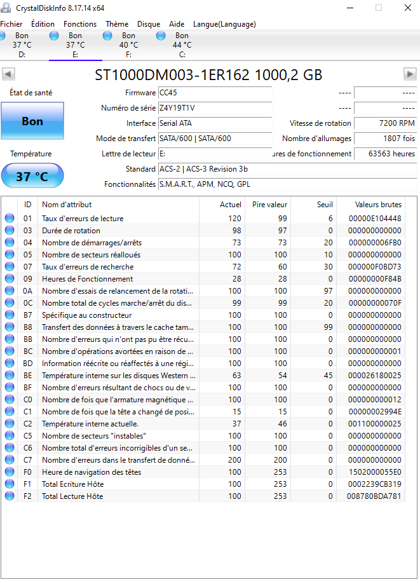The height and width of the screenshot is (579, 420).
Task: Click status icon for secteurs instables row
Action: (10, 436)
